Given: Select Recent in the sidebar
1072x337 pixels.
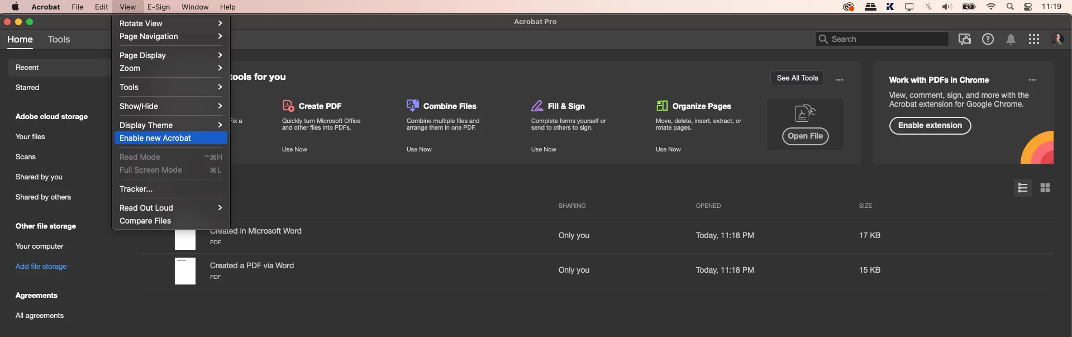Looking at the screenshot, I should point(60,68).
